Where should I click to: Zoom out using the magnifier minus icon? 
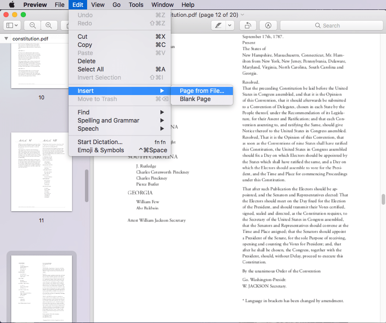[32, 25]
